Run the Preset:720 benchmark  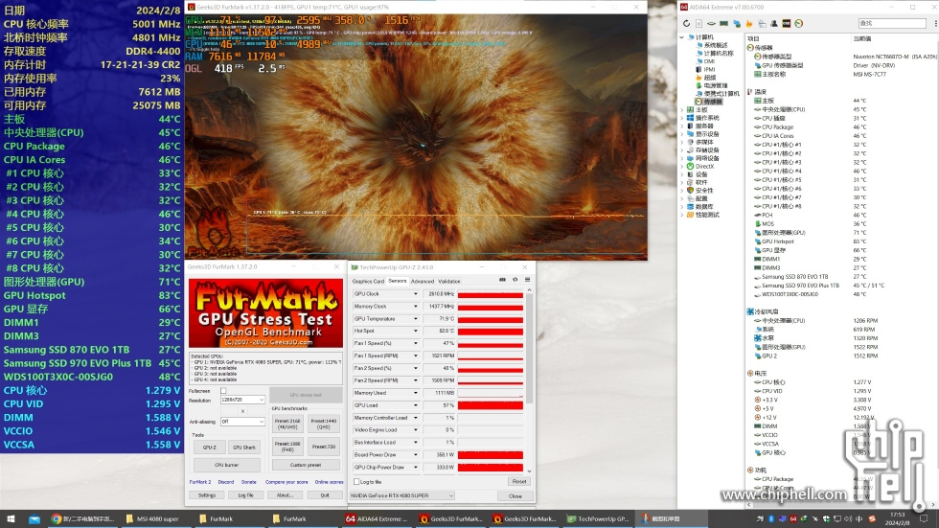(324, 446)
